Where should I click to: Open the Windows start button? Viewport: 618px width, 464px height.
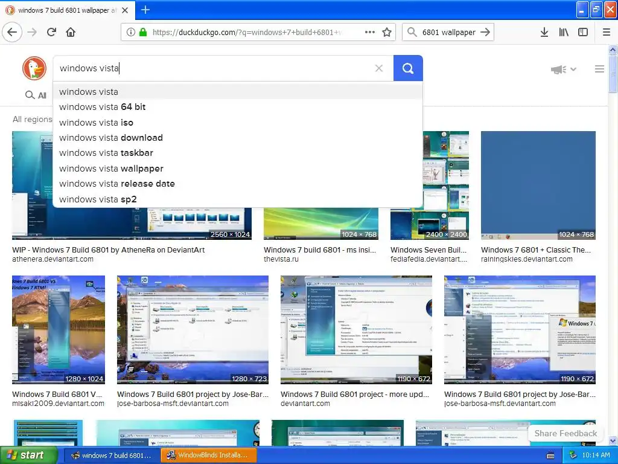pos(29,456)
